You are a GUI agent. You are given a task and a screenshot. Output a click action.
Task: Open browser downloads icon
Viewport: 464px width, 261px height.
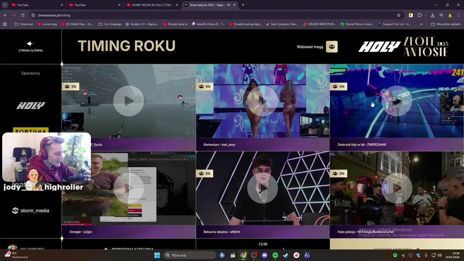(x=432, y=15)
